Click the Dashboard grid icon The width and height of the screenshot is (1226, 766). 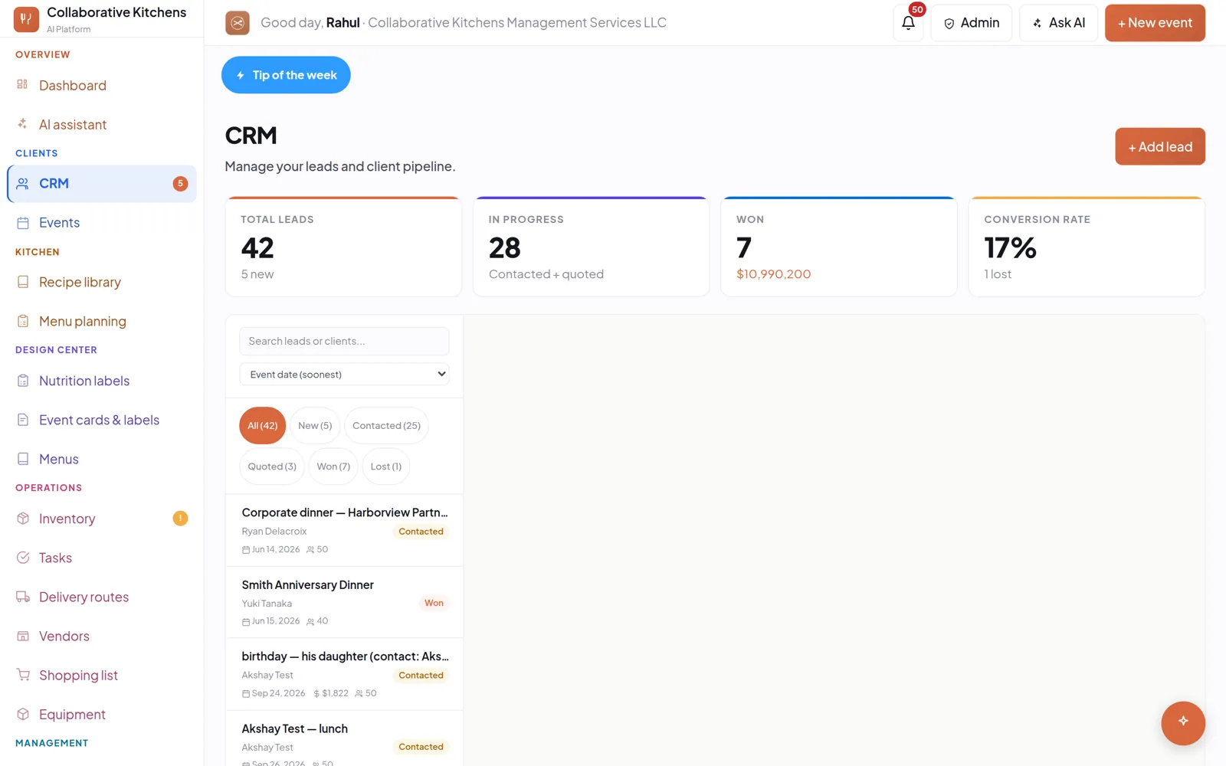[x=23, y=84]
